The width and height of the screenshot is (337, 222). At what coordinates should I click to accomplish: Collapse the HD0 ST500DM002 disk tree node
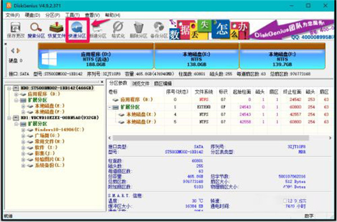click(x=9, y=88)
